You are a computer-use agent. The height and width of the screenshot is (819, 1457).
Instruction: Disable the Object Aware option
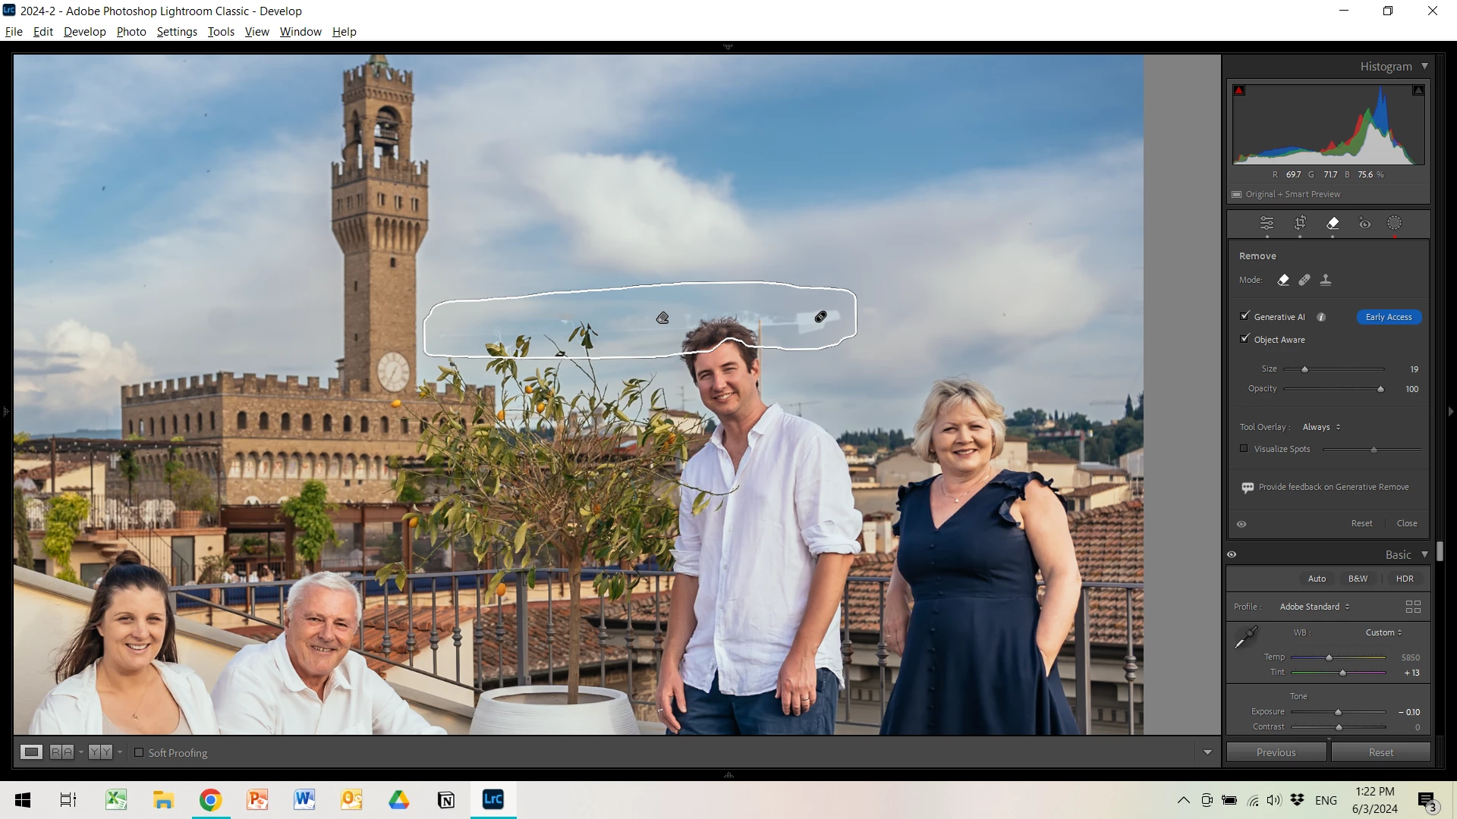point(1245,339)
